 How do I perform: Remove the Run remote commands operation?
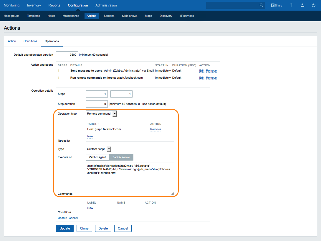point(211,78)
